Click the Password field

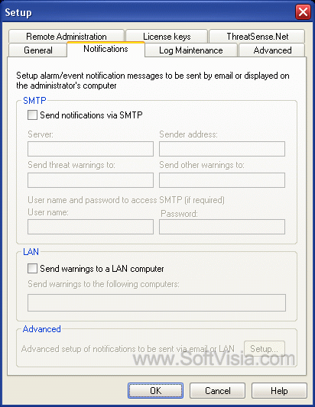(222, 227)
